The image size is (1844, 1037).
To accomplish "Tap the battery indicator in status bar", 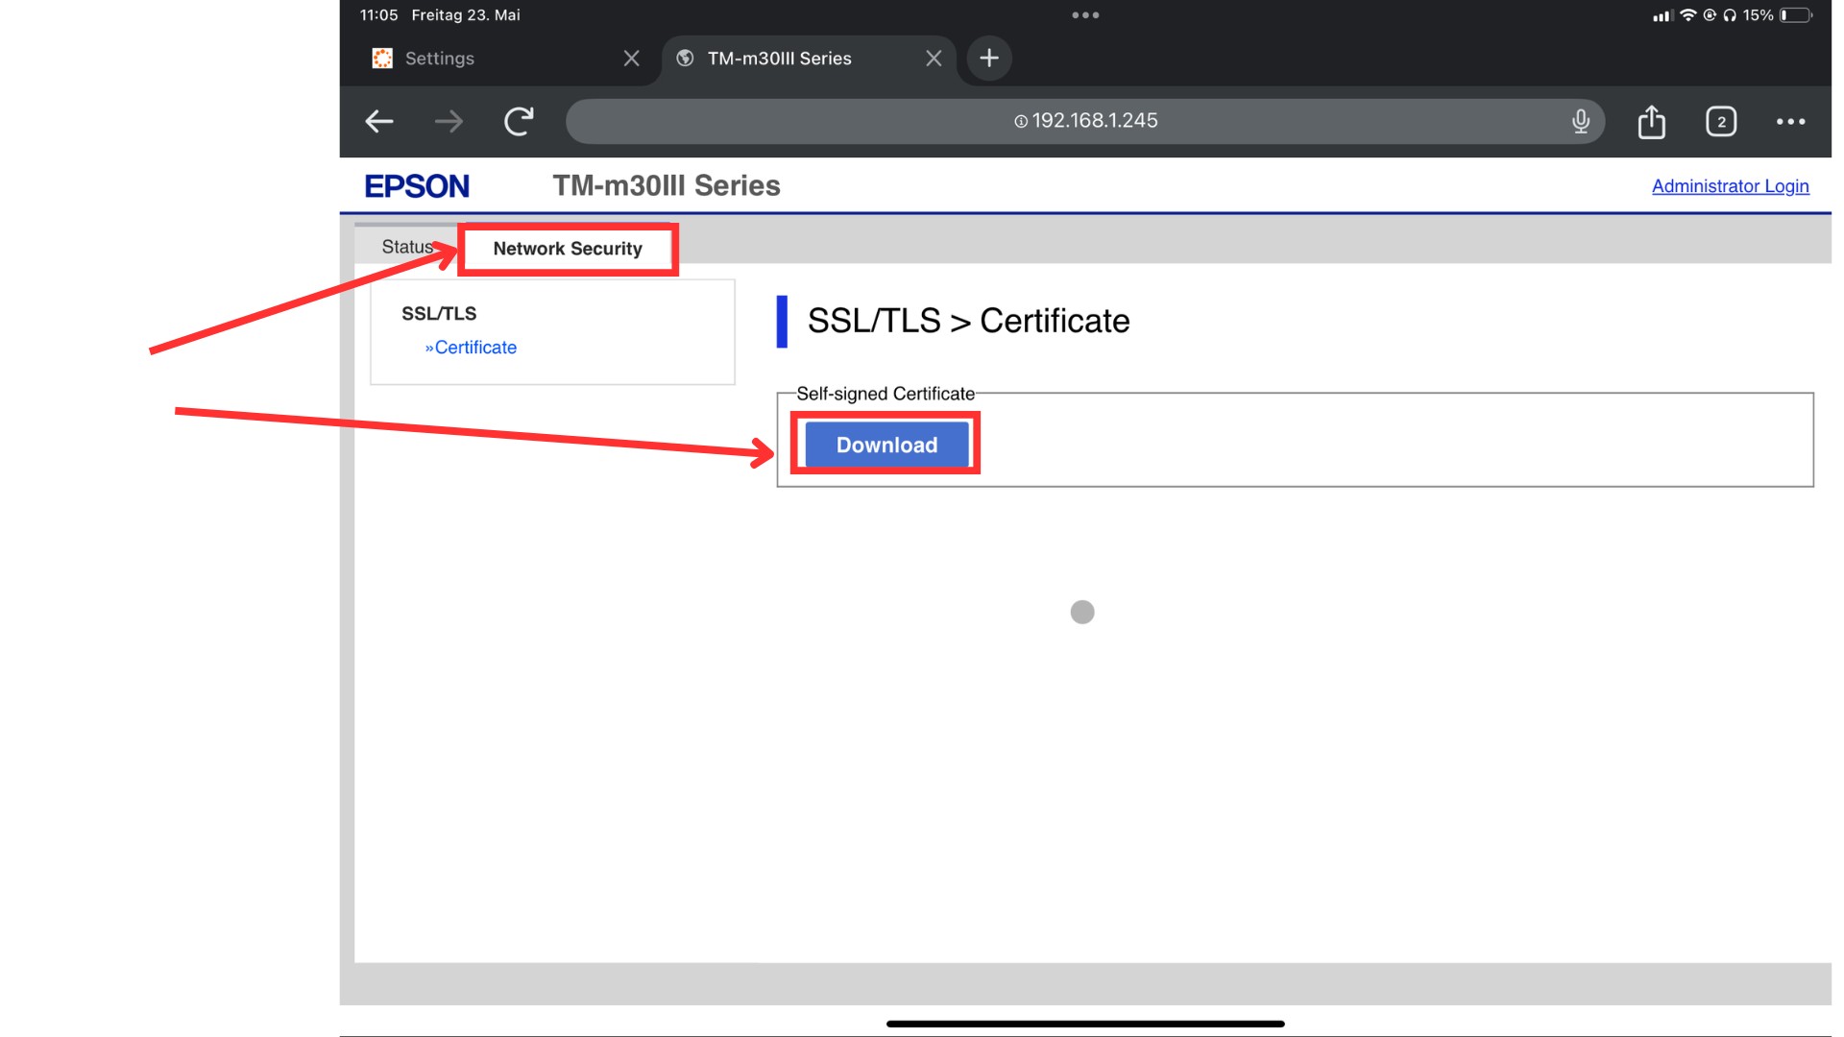I will point(1797,14).
